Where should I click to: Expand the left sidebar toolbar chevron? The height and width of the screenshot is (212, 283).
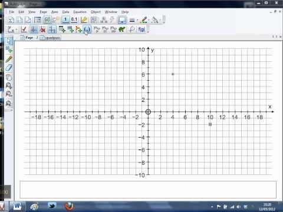(x=11, y=110)
